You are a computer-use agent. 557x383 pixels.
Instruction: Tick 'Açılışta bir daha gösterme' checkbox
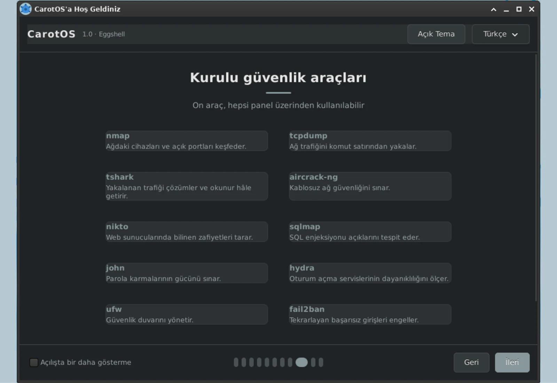click(34, 362)
